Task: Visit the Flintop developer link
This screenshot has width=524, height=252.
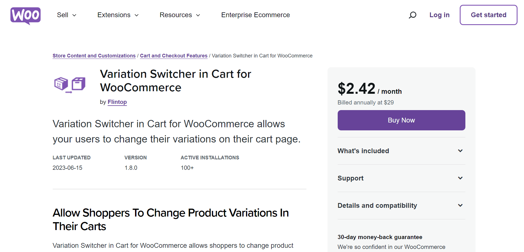Action: click(117, 102)
